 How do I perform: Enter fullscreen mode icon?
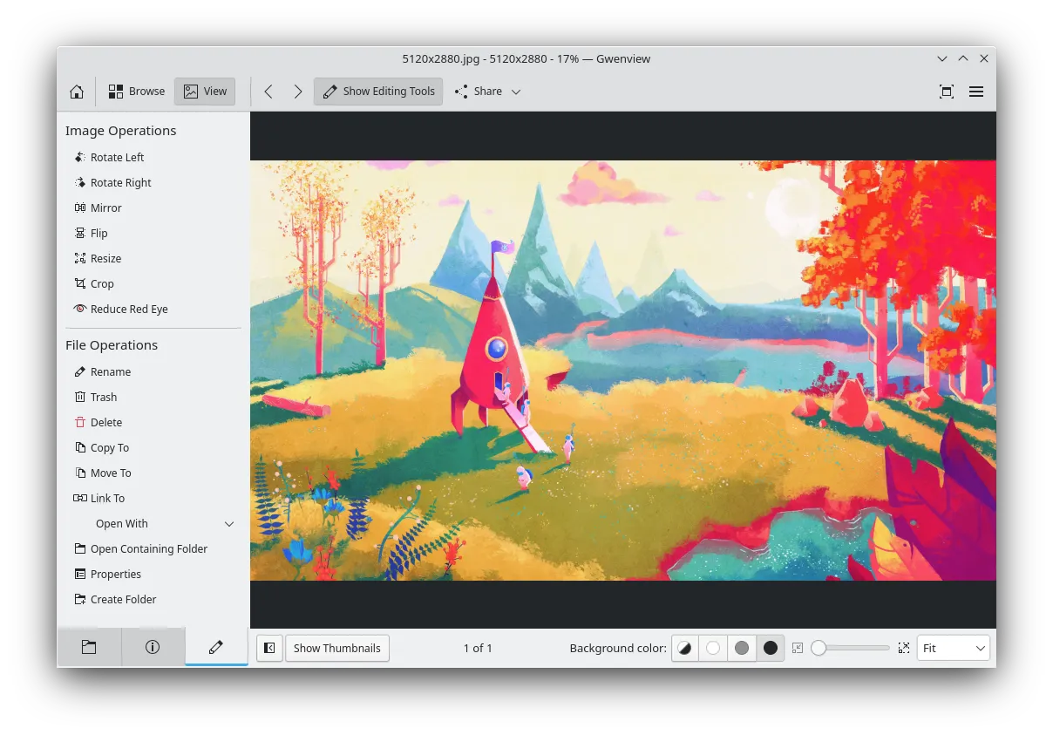click(x=947, y=92)
